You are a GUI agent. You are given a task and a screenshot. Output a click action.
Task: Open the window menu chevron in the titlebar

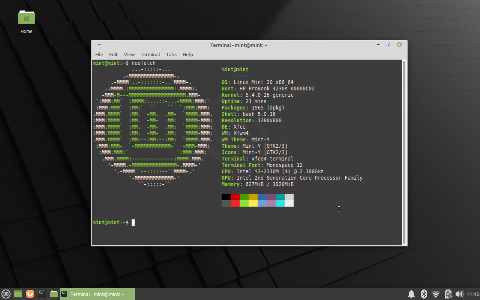[x=99, y=44]
